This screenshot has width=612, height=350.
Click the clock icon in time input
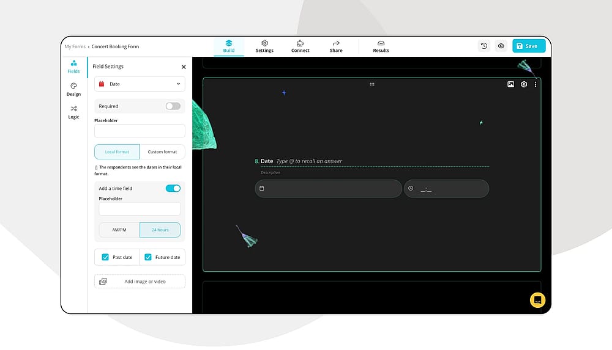coord(411,188)
